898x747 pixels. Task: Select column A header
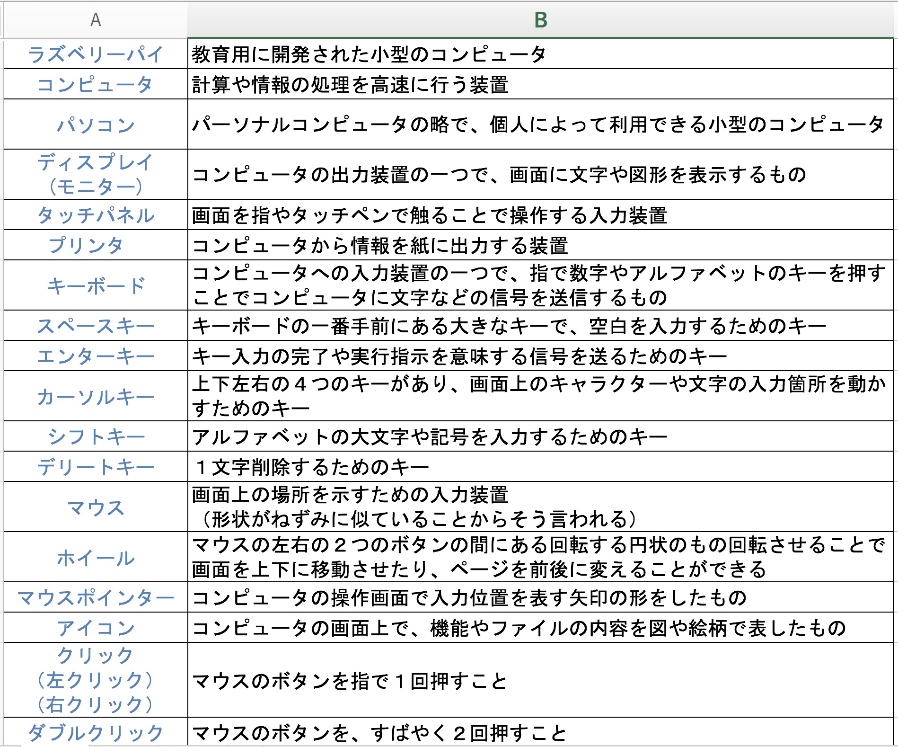point(96,20)
